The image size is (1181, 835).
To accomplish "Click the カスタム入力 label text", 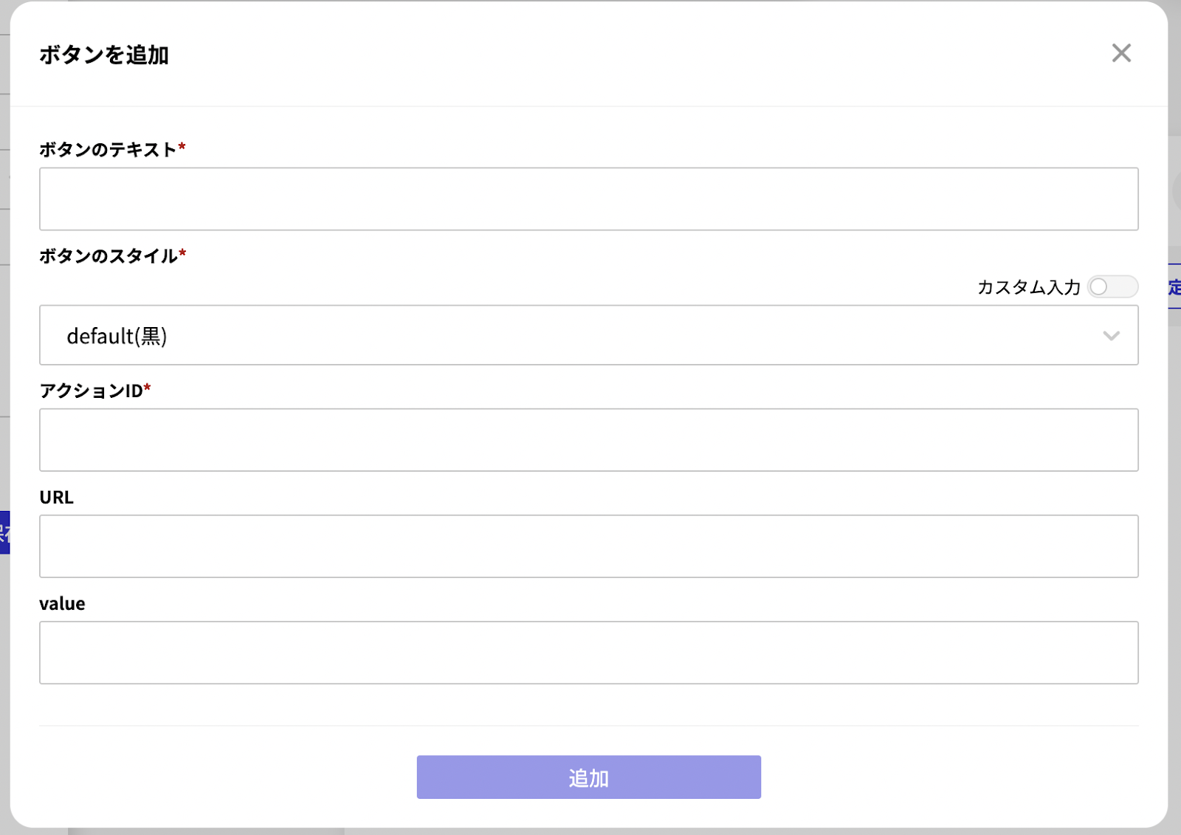I will point(1029,287).
